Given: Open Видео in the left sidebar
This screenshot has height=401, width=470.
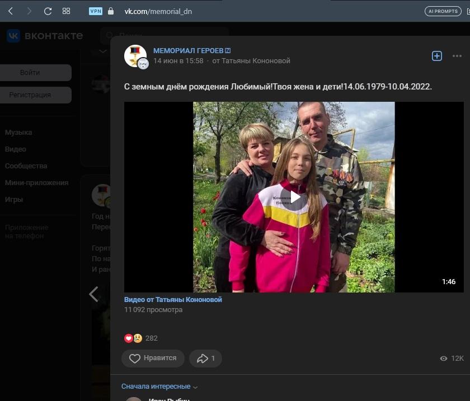Looking at the screenshot, I should 16,149.
